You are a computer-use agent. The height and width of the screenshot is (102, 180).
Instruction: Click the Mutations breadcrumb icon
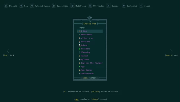coord(72,6)
